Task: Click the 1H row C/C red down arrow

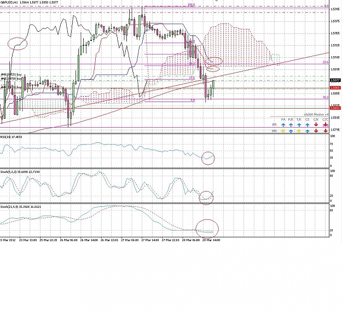Action: click(326, 125)
